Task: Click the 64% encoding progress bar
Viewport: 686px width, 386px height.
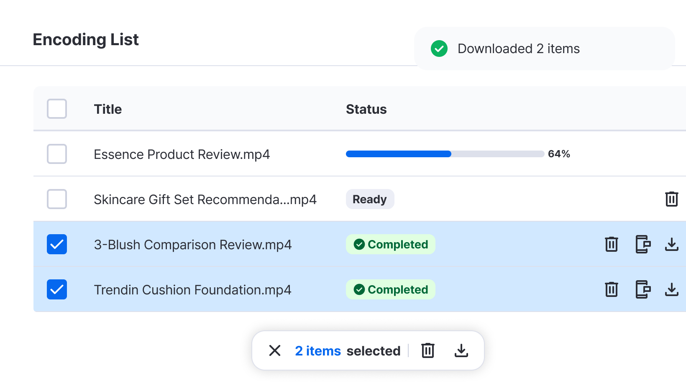Action: pos(445,154)
